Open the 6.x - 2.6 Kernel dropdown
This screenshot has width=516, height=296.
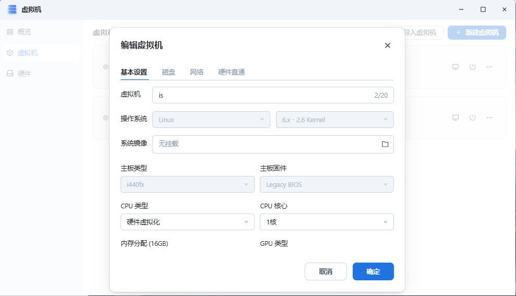(x=334, y=120)
